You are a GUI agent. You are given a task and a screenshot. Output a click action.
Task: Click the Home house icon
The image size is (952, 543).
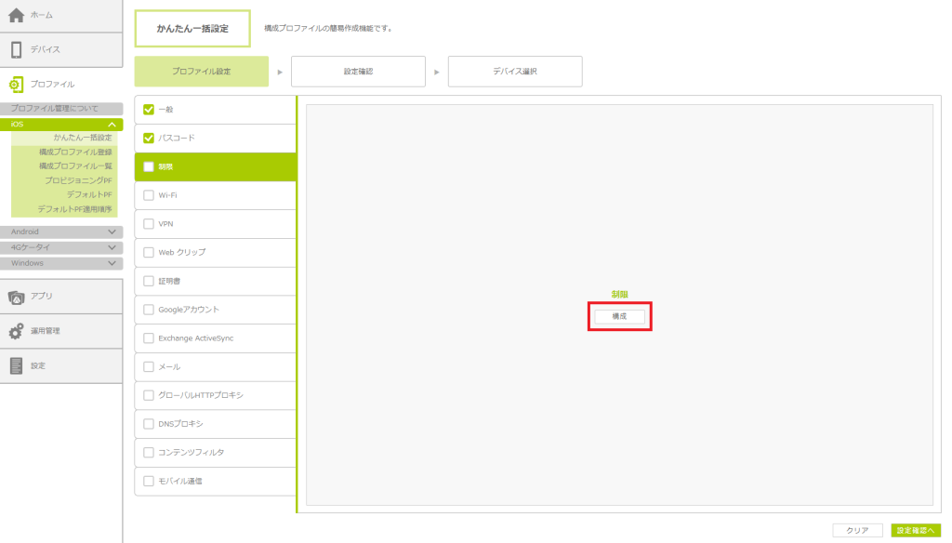[x=16, y=16]
